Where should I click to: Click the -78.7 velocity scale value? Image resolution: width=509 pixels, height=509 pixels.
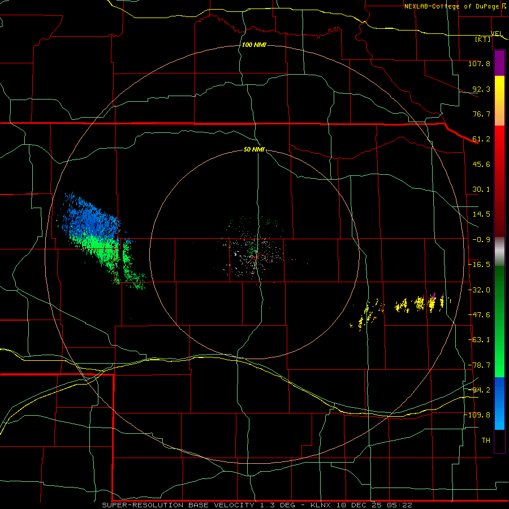(x=480, y=365)
